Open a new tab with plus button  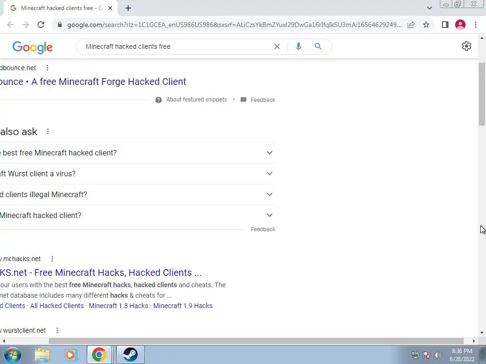128,9
